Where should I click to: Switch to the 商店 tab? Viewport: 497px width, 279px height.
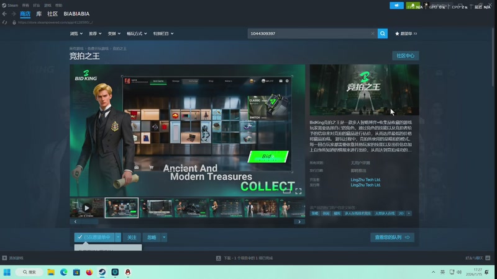(25, 14)
